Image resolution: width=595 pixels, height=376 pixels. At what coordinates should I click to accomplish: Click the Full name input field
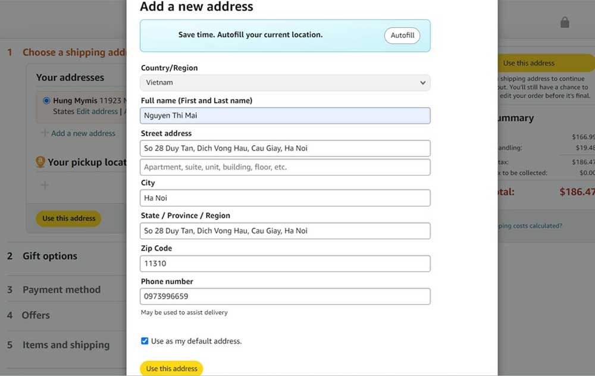click(x=285, y=116)
